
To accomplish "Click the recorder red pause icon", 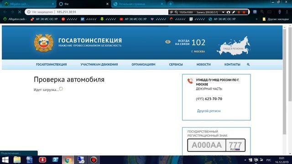I will point(239,12).
